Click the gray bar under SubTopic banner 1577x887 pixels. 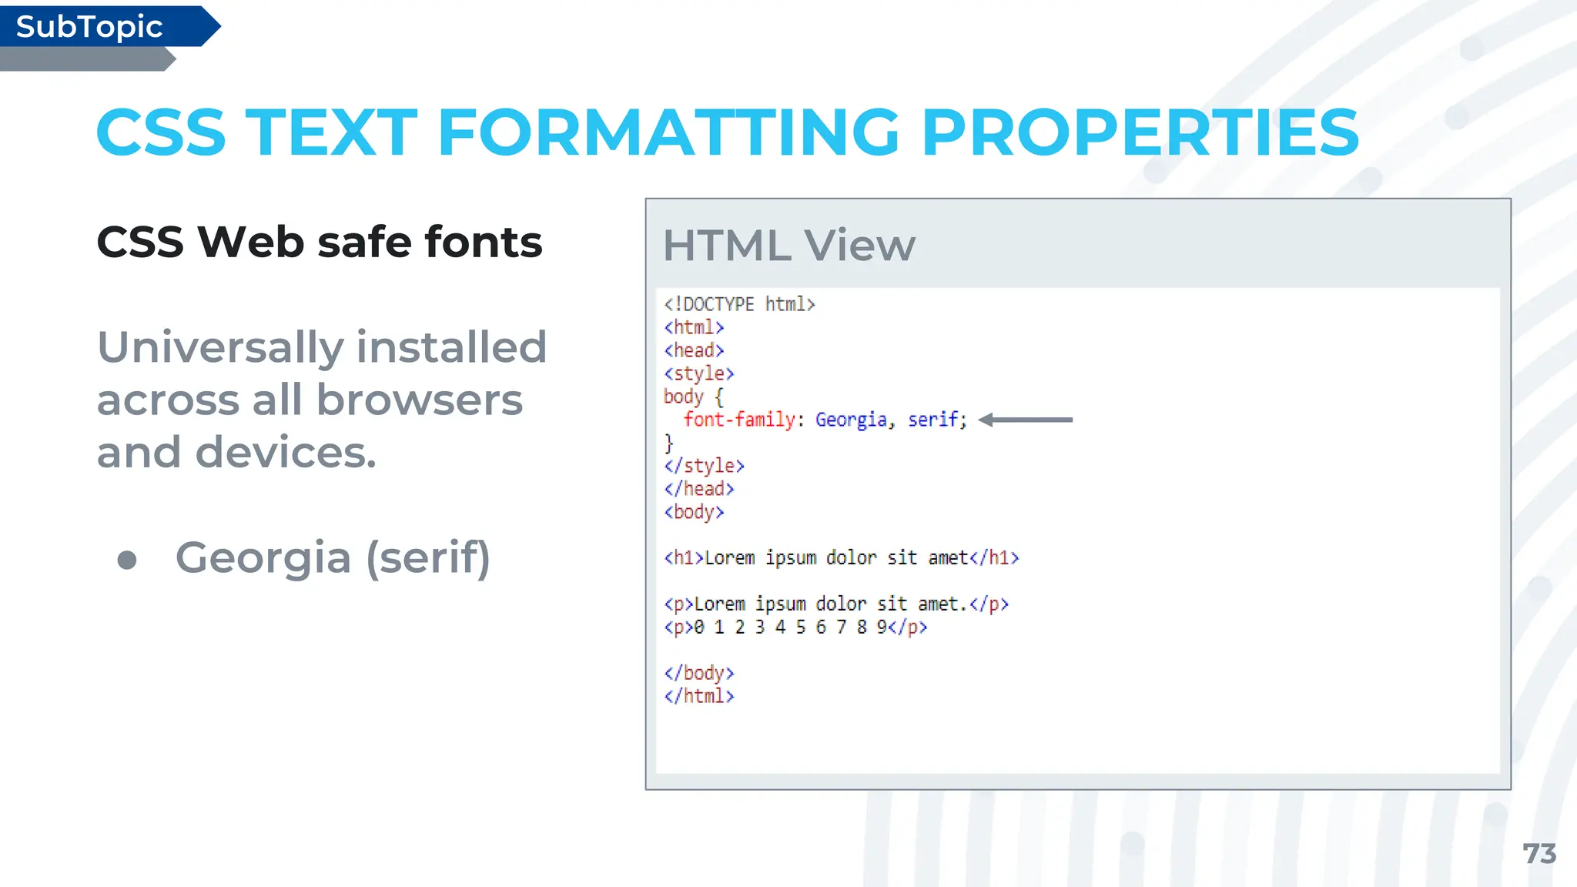(85, 59)
